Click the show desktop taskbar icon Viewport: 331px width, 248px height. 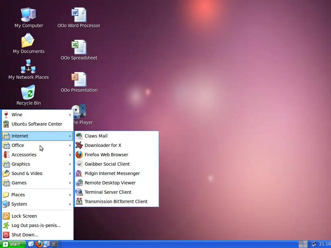[x=31, y=244]
